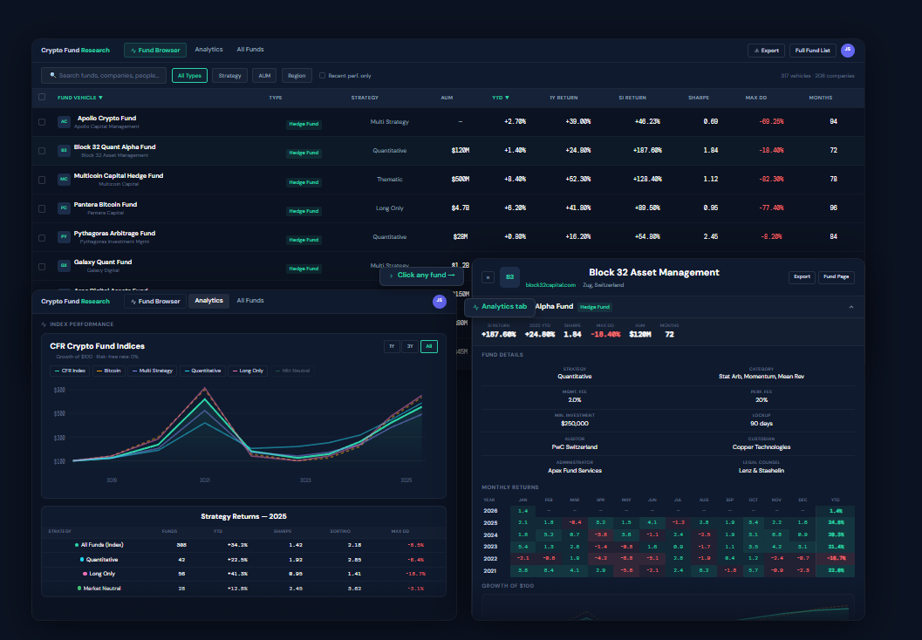Click the PY badge for Pythagoras Arbitrage Fund
The image size is (922, 640).
pos(64,237)
